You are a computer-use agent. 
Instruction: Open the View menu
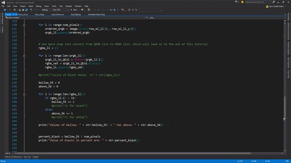pos(15,6)
